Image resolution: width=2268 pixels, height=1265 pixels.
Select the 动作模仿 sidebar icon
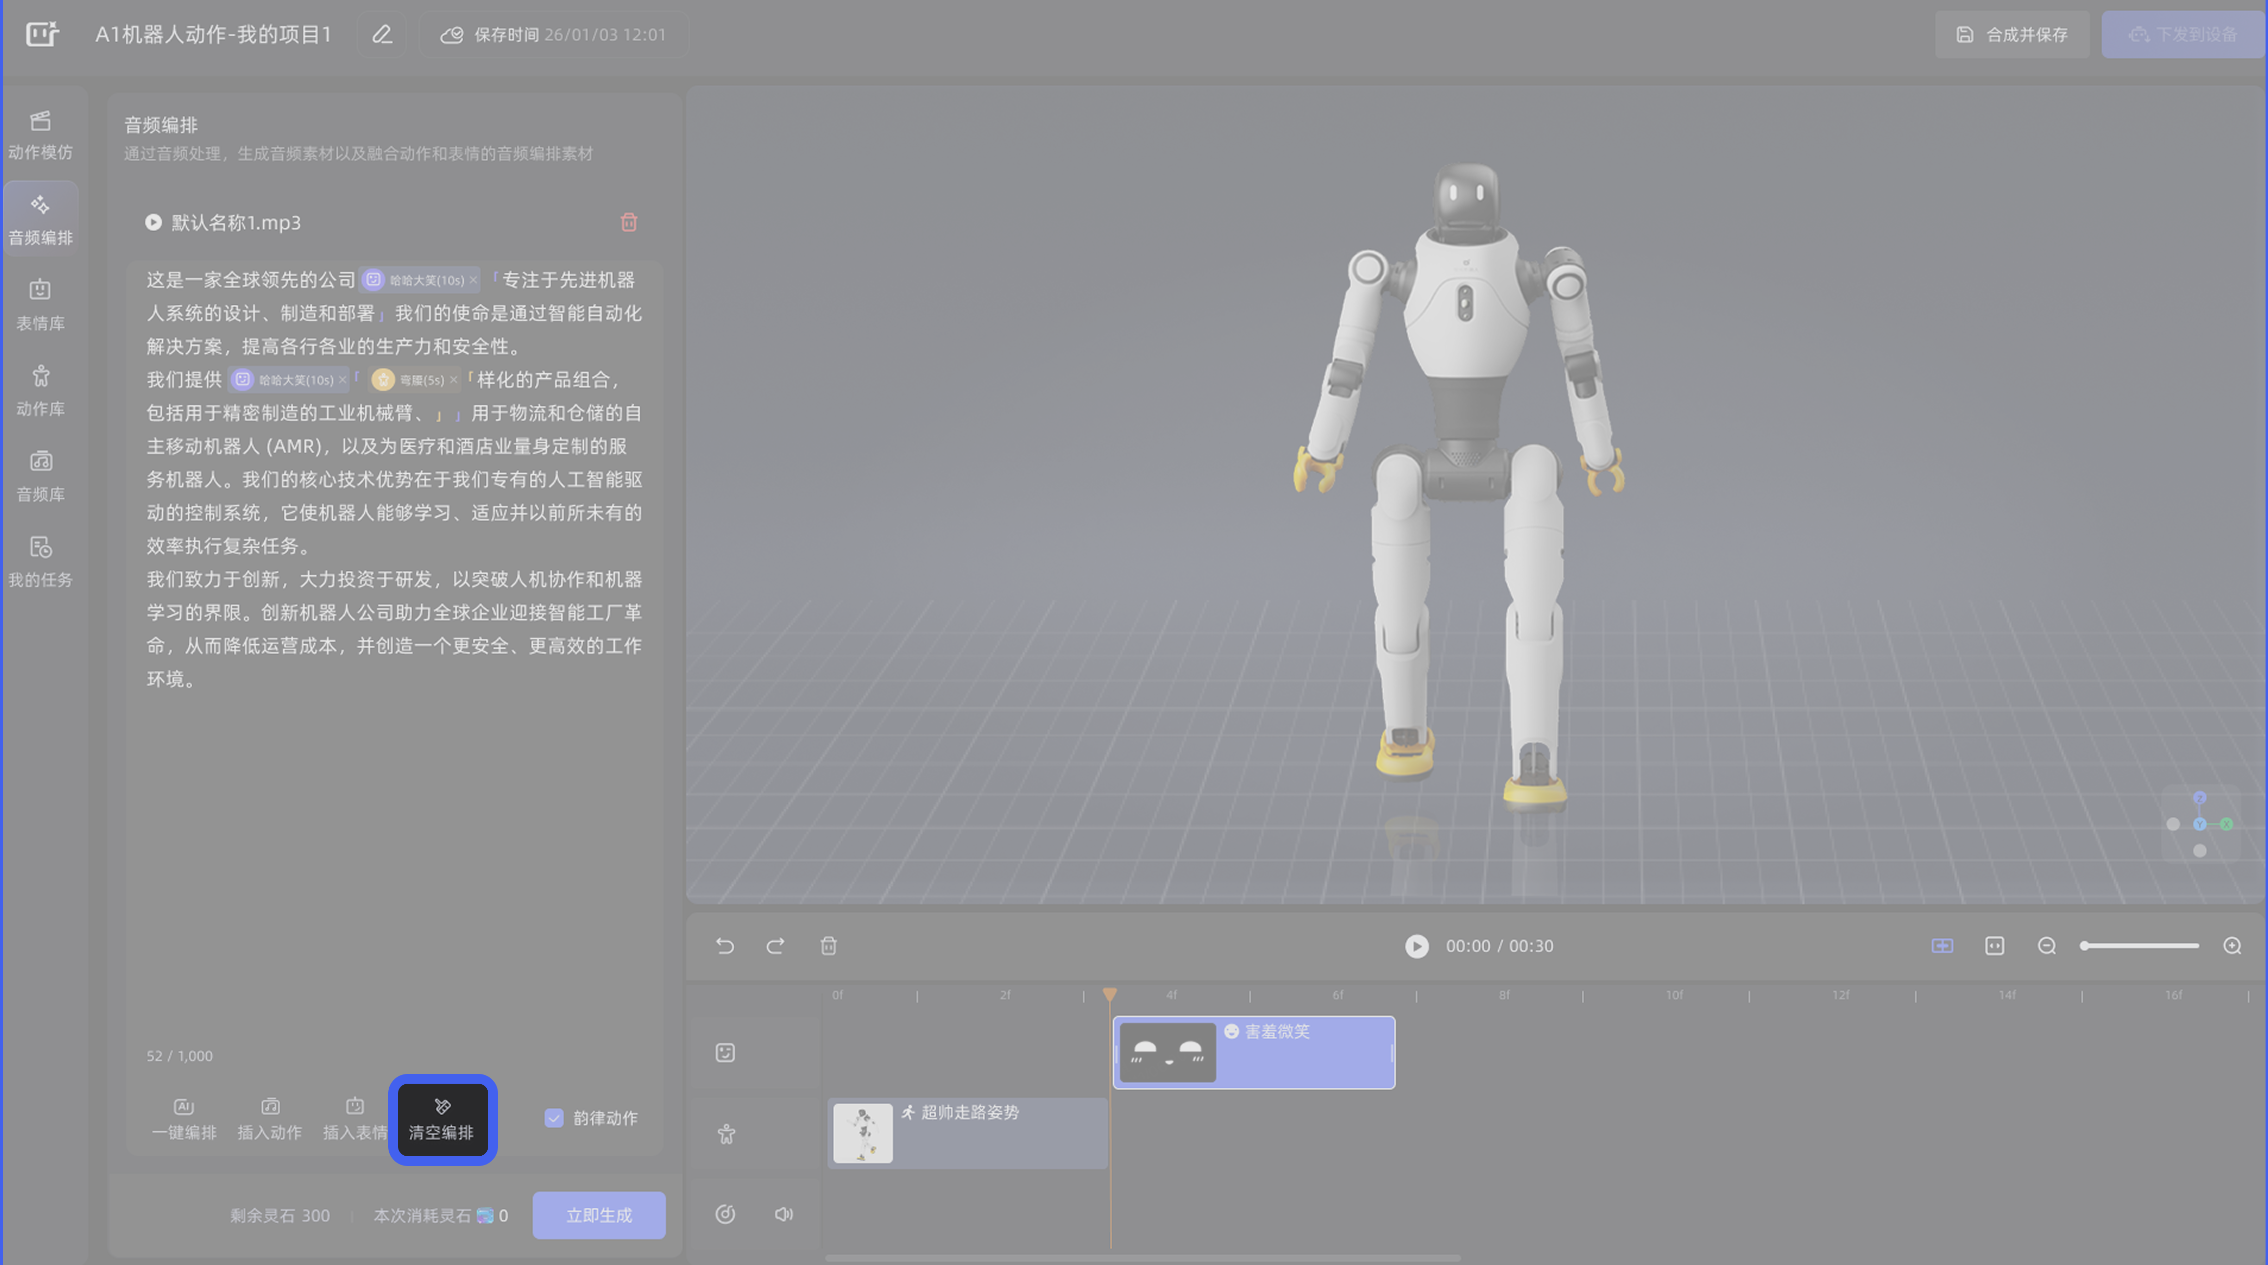(x=41, y=134)
